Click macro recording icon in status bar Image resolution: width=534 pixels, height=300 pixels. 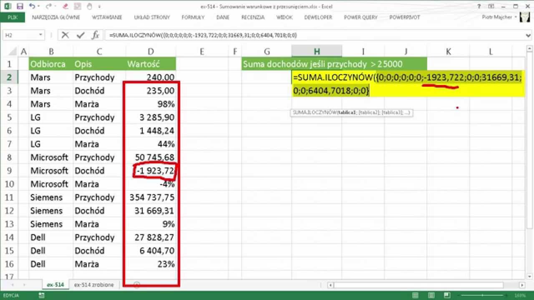pos(41,295)
